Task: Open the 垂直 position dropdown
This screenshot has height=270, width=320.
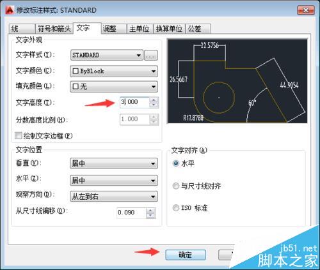Action: (114, 163)
